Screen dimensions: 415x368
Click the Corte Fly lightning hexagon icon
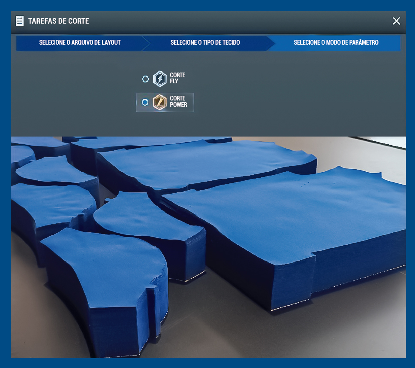(160, 79)
